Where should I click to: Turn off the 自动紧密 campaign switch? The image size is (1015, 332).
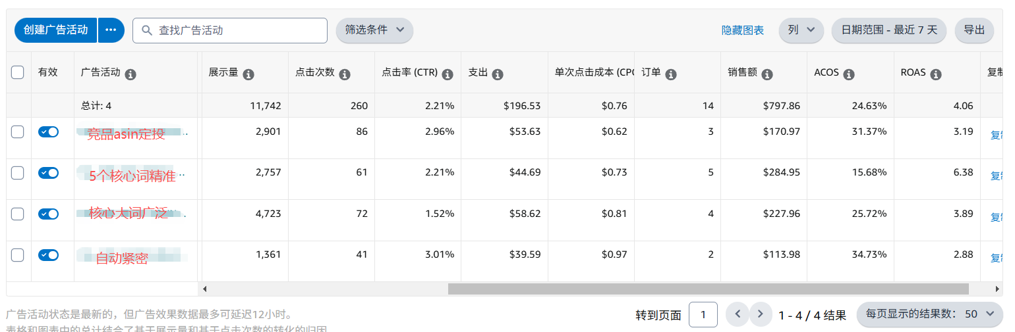(48, 255)
